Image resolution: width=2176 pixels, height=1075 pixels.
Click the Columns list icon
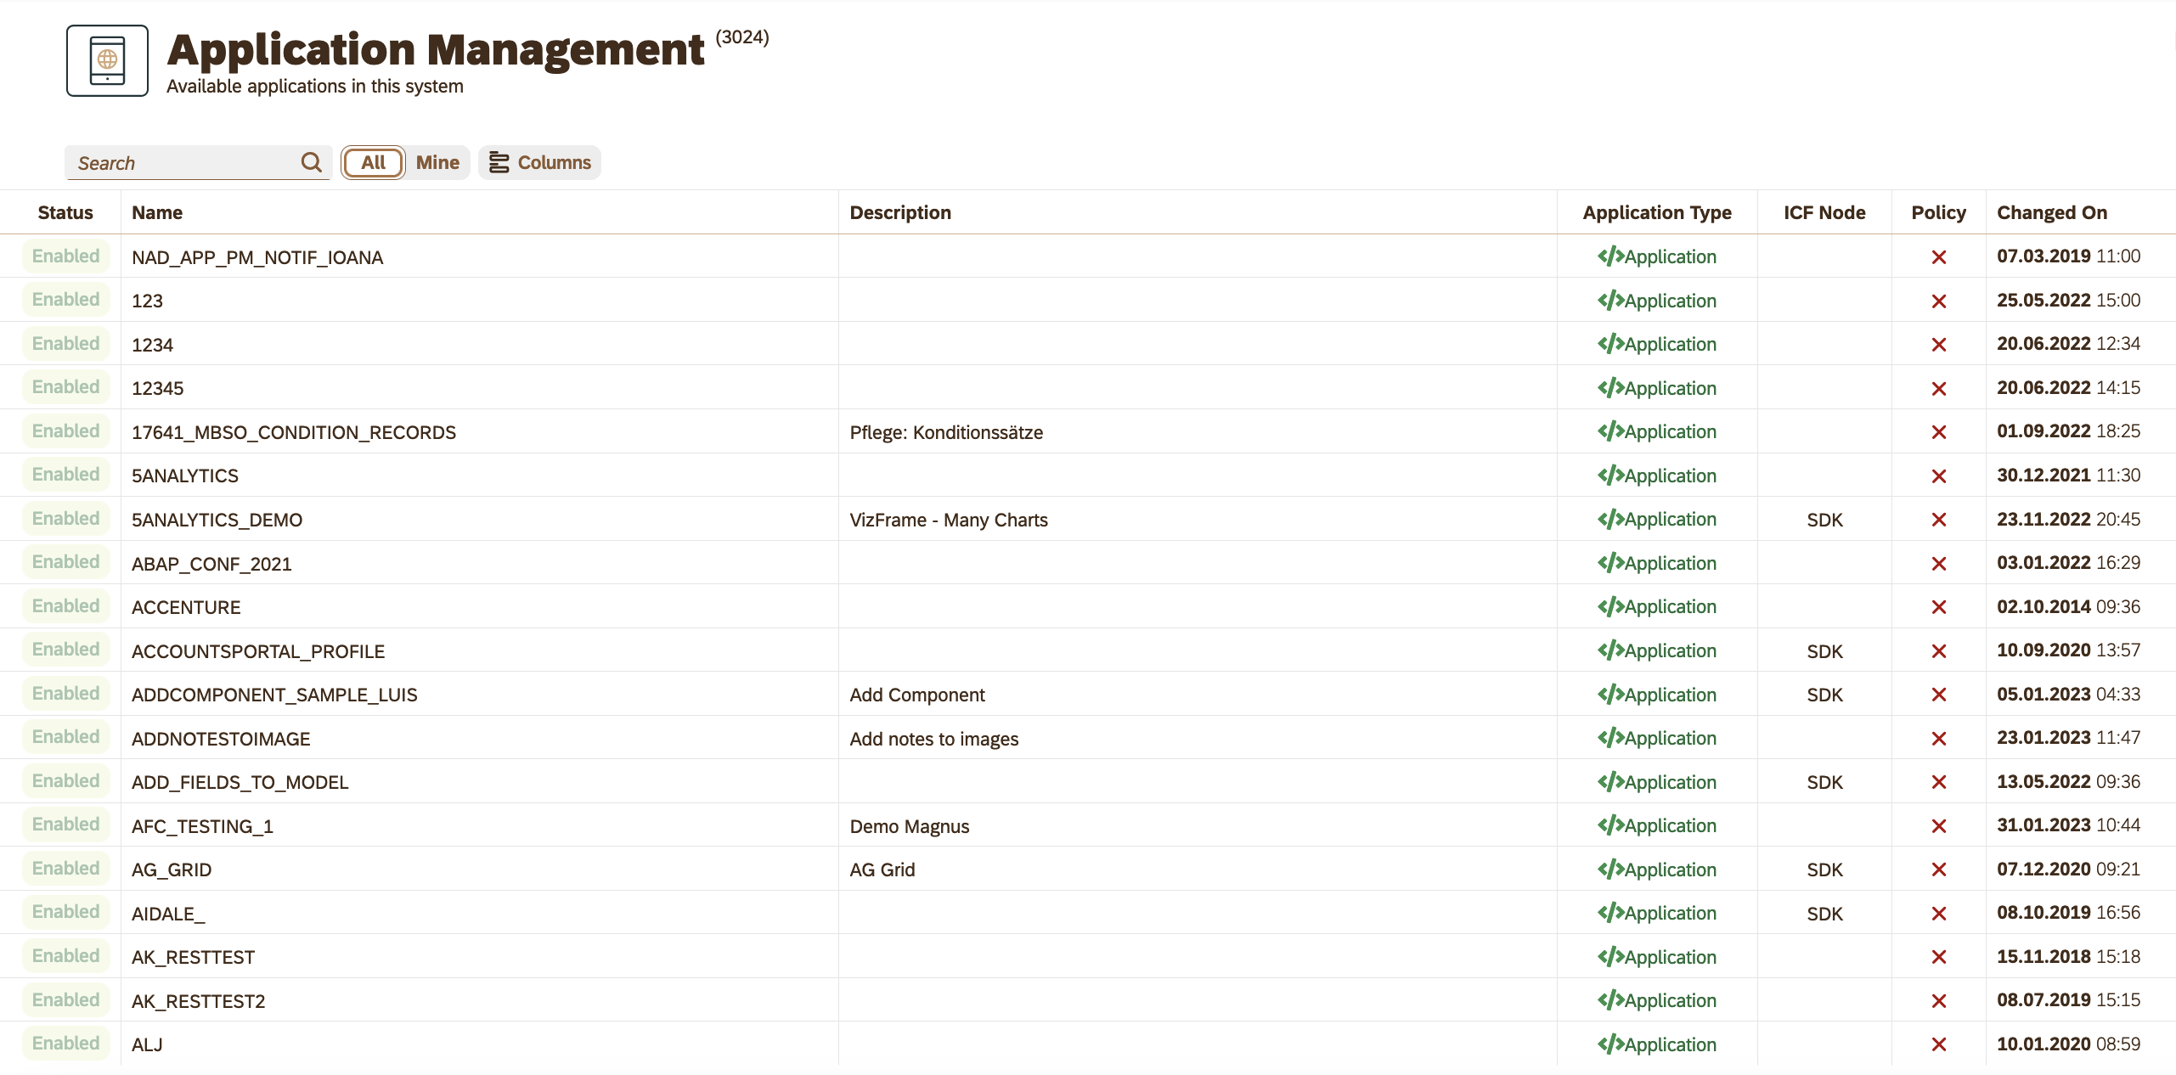tap(500, 162)
